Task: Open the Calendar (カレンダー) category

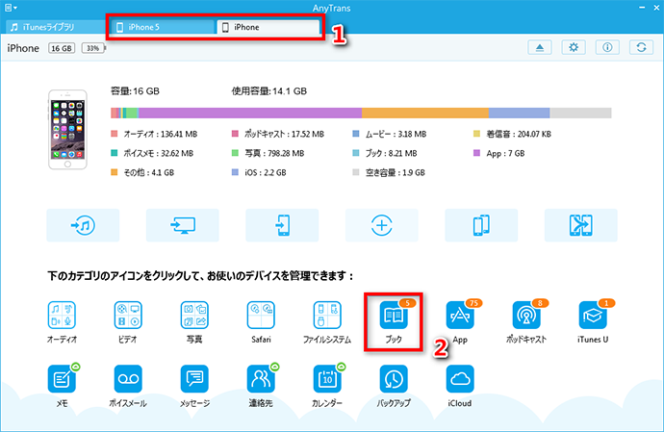Action: tap(327, 379)
